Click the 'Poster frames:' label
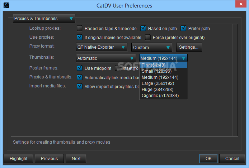249x168 pixels. point(44,68)
